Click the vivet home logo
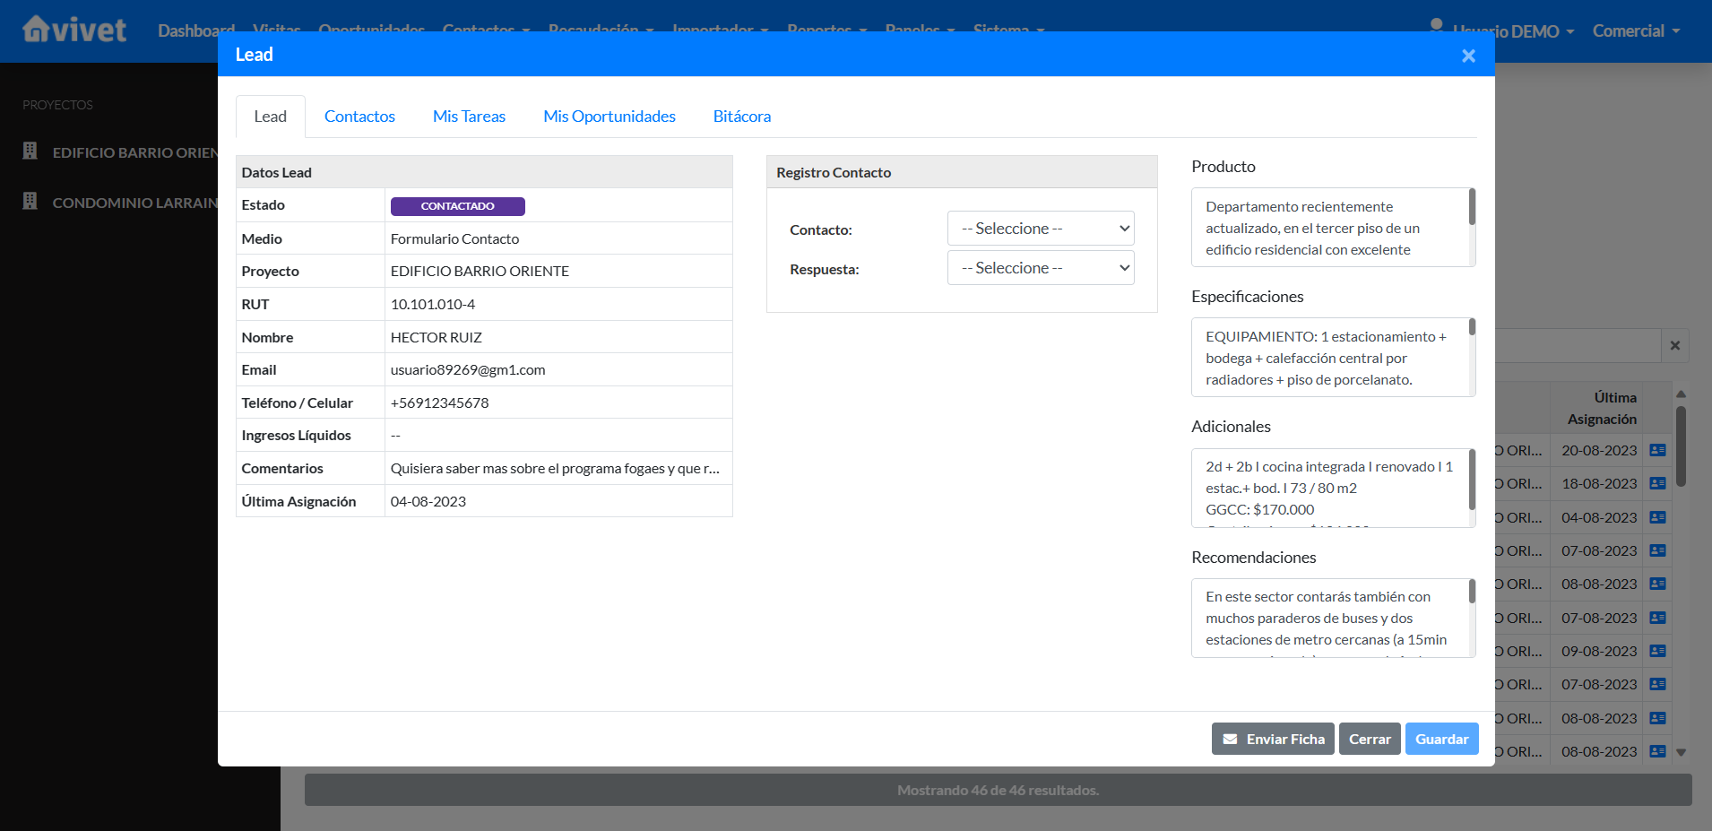The height and width of the screenshot is (831, 1712). (x=74, y=30)
